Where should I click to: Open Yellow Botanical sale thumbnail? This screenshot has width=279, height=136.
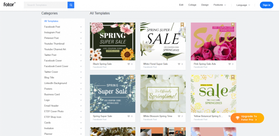click(214, 94)
